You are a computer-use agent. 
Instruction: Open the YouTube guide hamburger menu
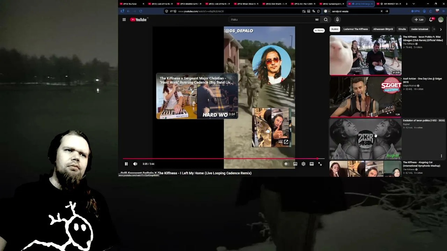(x=124, y=20)
